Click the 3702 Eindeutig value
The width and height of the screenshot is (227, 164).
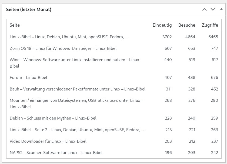[167, 37]
